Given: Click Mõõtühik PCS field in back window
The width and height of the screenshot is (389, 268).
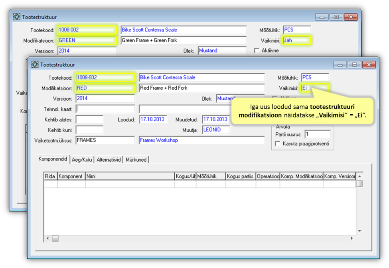Looking at the screenshot, I should point(297,30).
